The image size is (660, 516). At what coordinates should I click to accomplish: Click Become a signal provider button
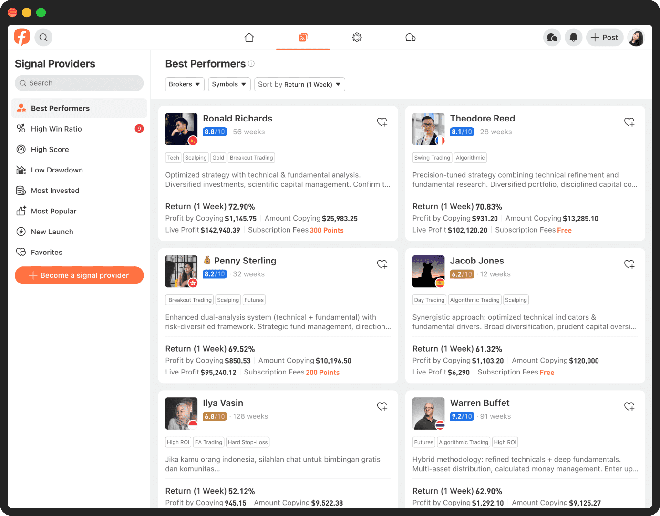[x=79, y=275]
